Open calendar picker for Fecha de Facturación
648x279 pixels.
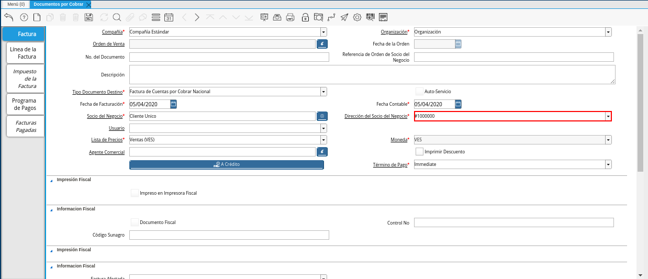pos(174,104)
